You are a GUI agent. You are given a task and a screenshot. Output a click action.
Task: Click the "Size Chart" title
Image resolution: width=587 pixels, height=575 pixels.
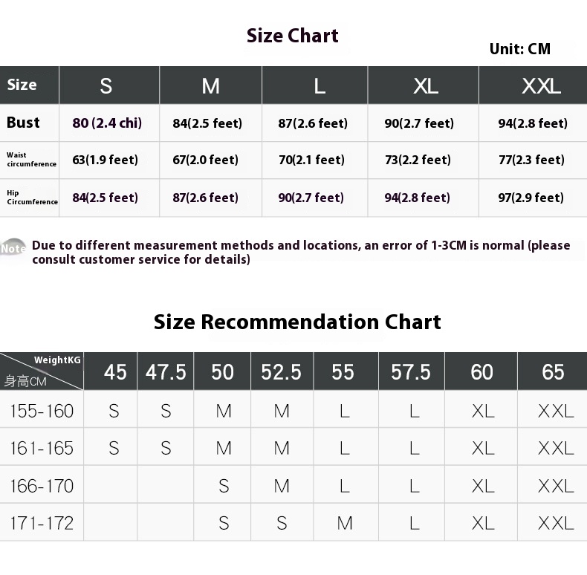point(293,36)
